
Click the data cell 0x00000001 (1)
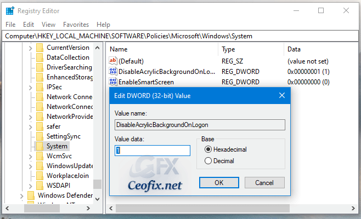[x=308, y=72]
